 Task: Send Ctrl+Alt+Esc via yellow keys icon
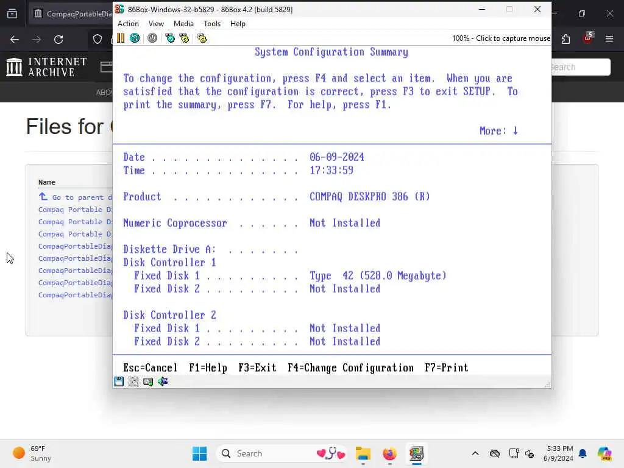184,38
